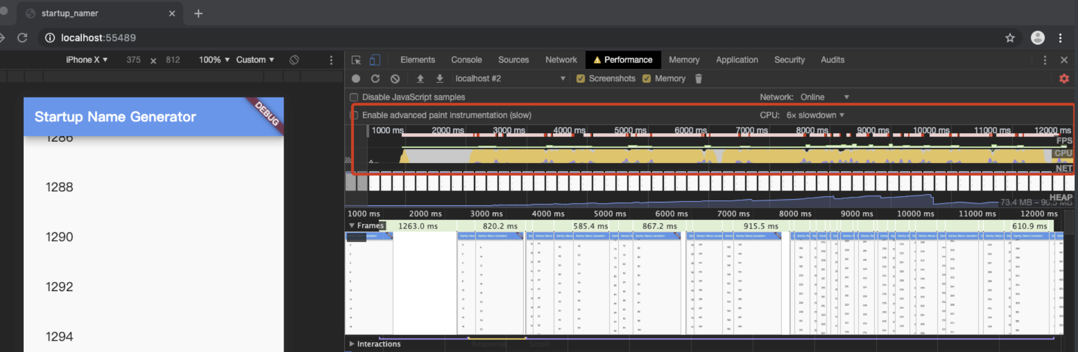The height and width of the screenshot is (352, 1078).
Task: Enable advanced paint instrumentation checkbox
Action: (x=354, y=115)
